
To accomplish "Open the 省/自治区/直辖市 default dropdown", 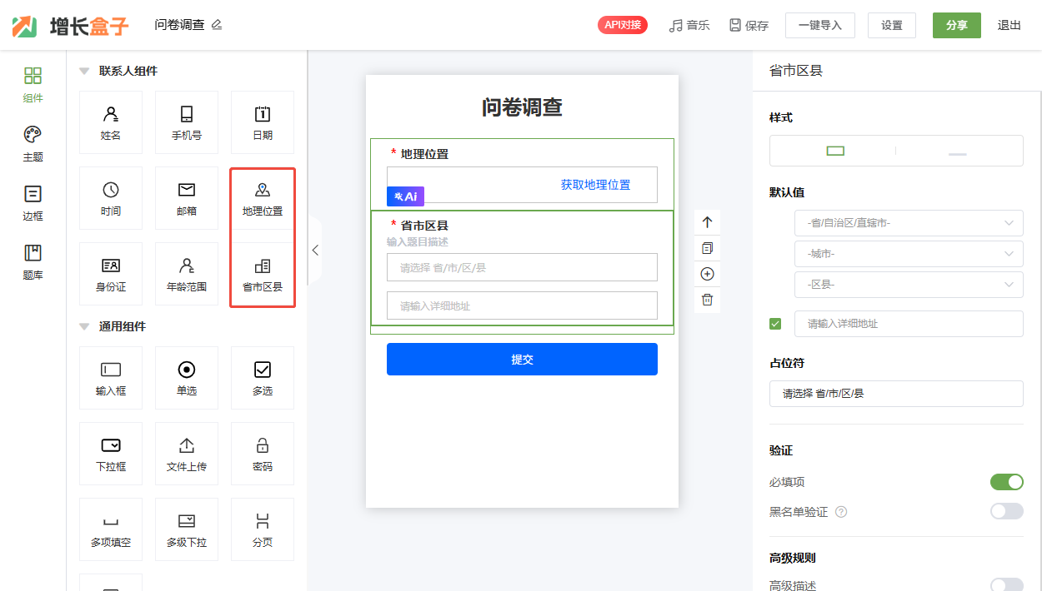I will tap(909, 223).
